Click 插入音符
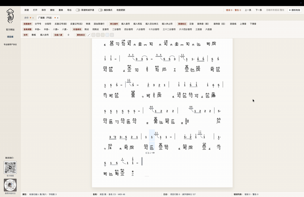Image resolution: width=304 pixels, height=197 pixels. click(x=126, y=24)
